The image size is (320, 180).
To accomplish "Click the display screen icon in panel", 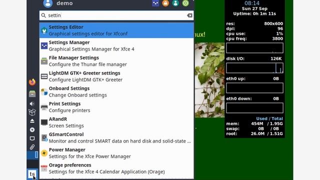I will (x=32, y=138).
